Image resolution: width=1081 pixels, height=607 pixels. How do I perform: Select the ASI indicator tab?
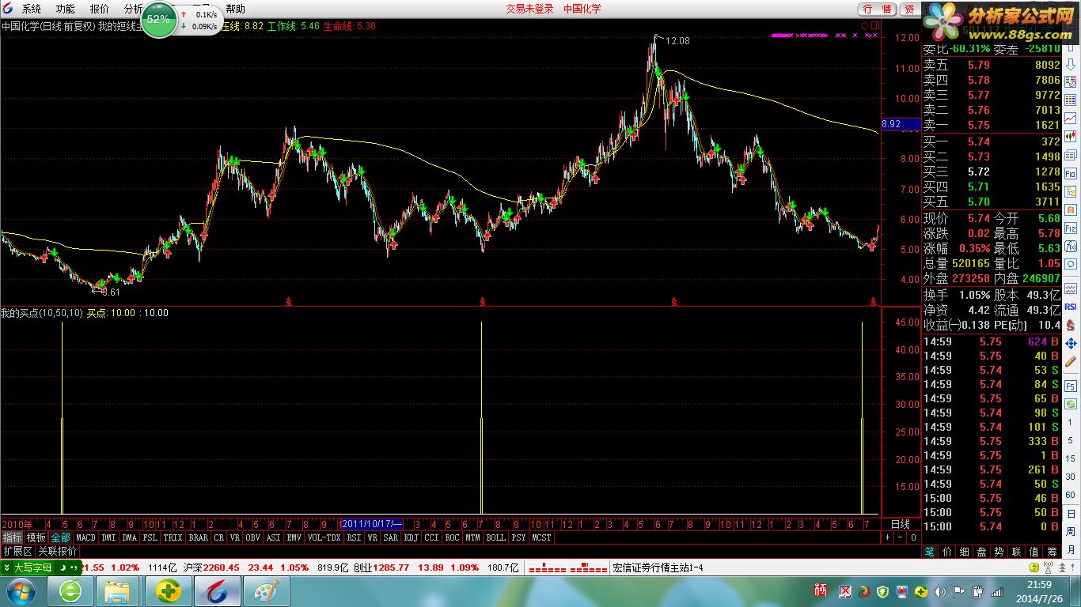point(273,537)
